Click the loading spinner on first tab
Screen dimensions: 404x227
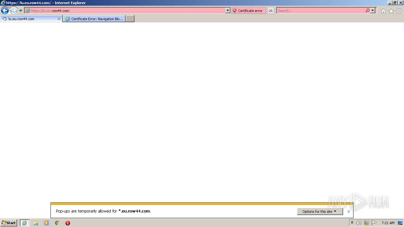point(5,19)
